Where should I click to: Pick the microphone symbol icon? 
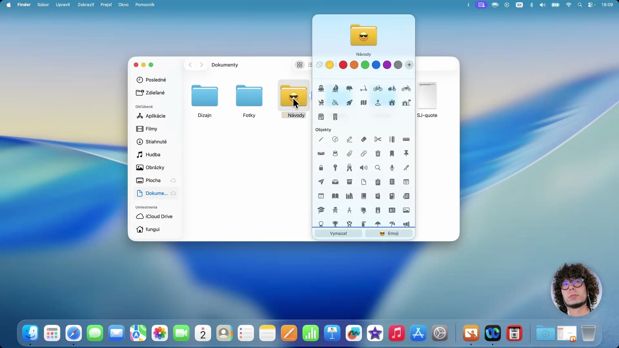tap(392, 168)
